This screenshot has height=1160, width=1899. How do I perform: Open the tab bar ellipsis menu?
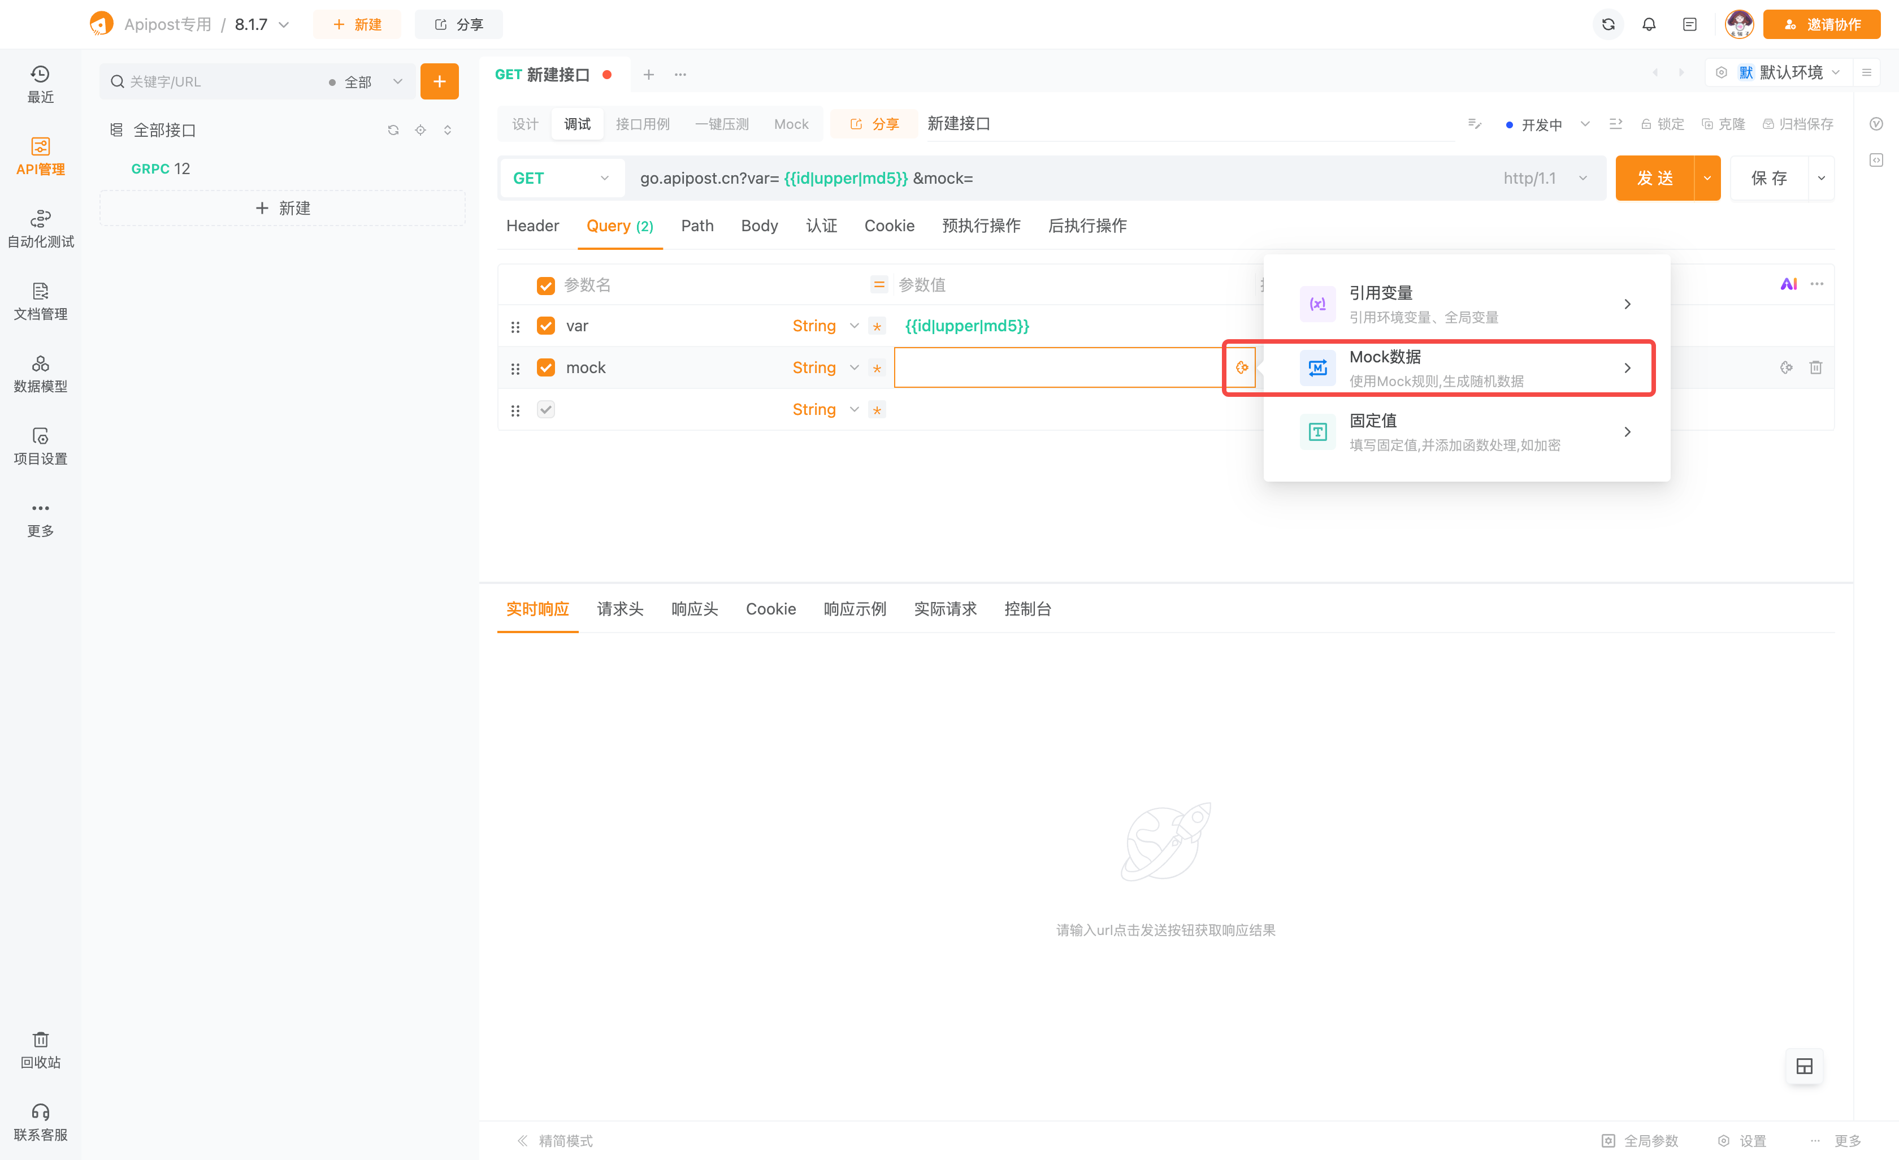pyautogui.click(x=680, y=75)
